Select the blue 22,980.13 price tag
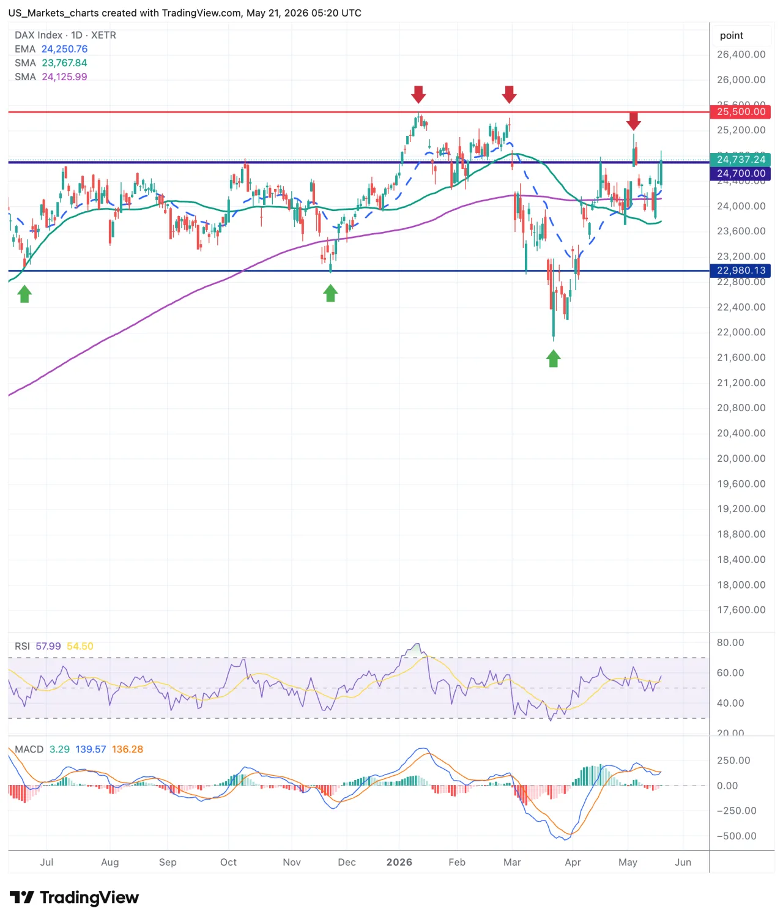783x922 pixels. [x=740, y=270]
